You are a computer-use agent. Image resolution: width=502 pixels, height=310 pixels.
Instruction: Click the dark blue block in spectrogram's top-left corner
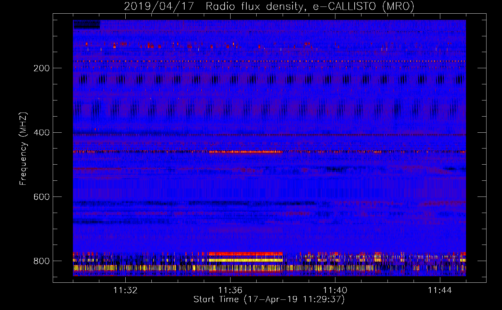[x=87, y=24]
